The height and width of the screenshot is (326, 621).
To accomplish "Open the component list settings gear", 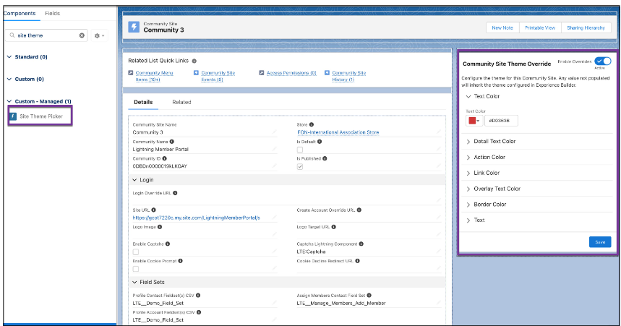I will 99,35.
